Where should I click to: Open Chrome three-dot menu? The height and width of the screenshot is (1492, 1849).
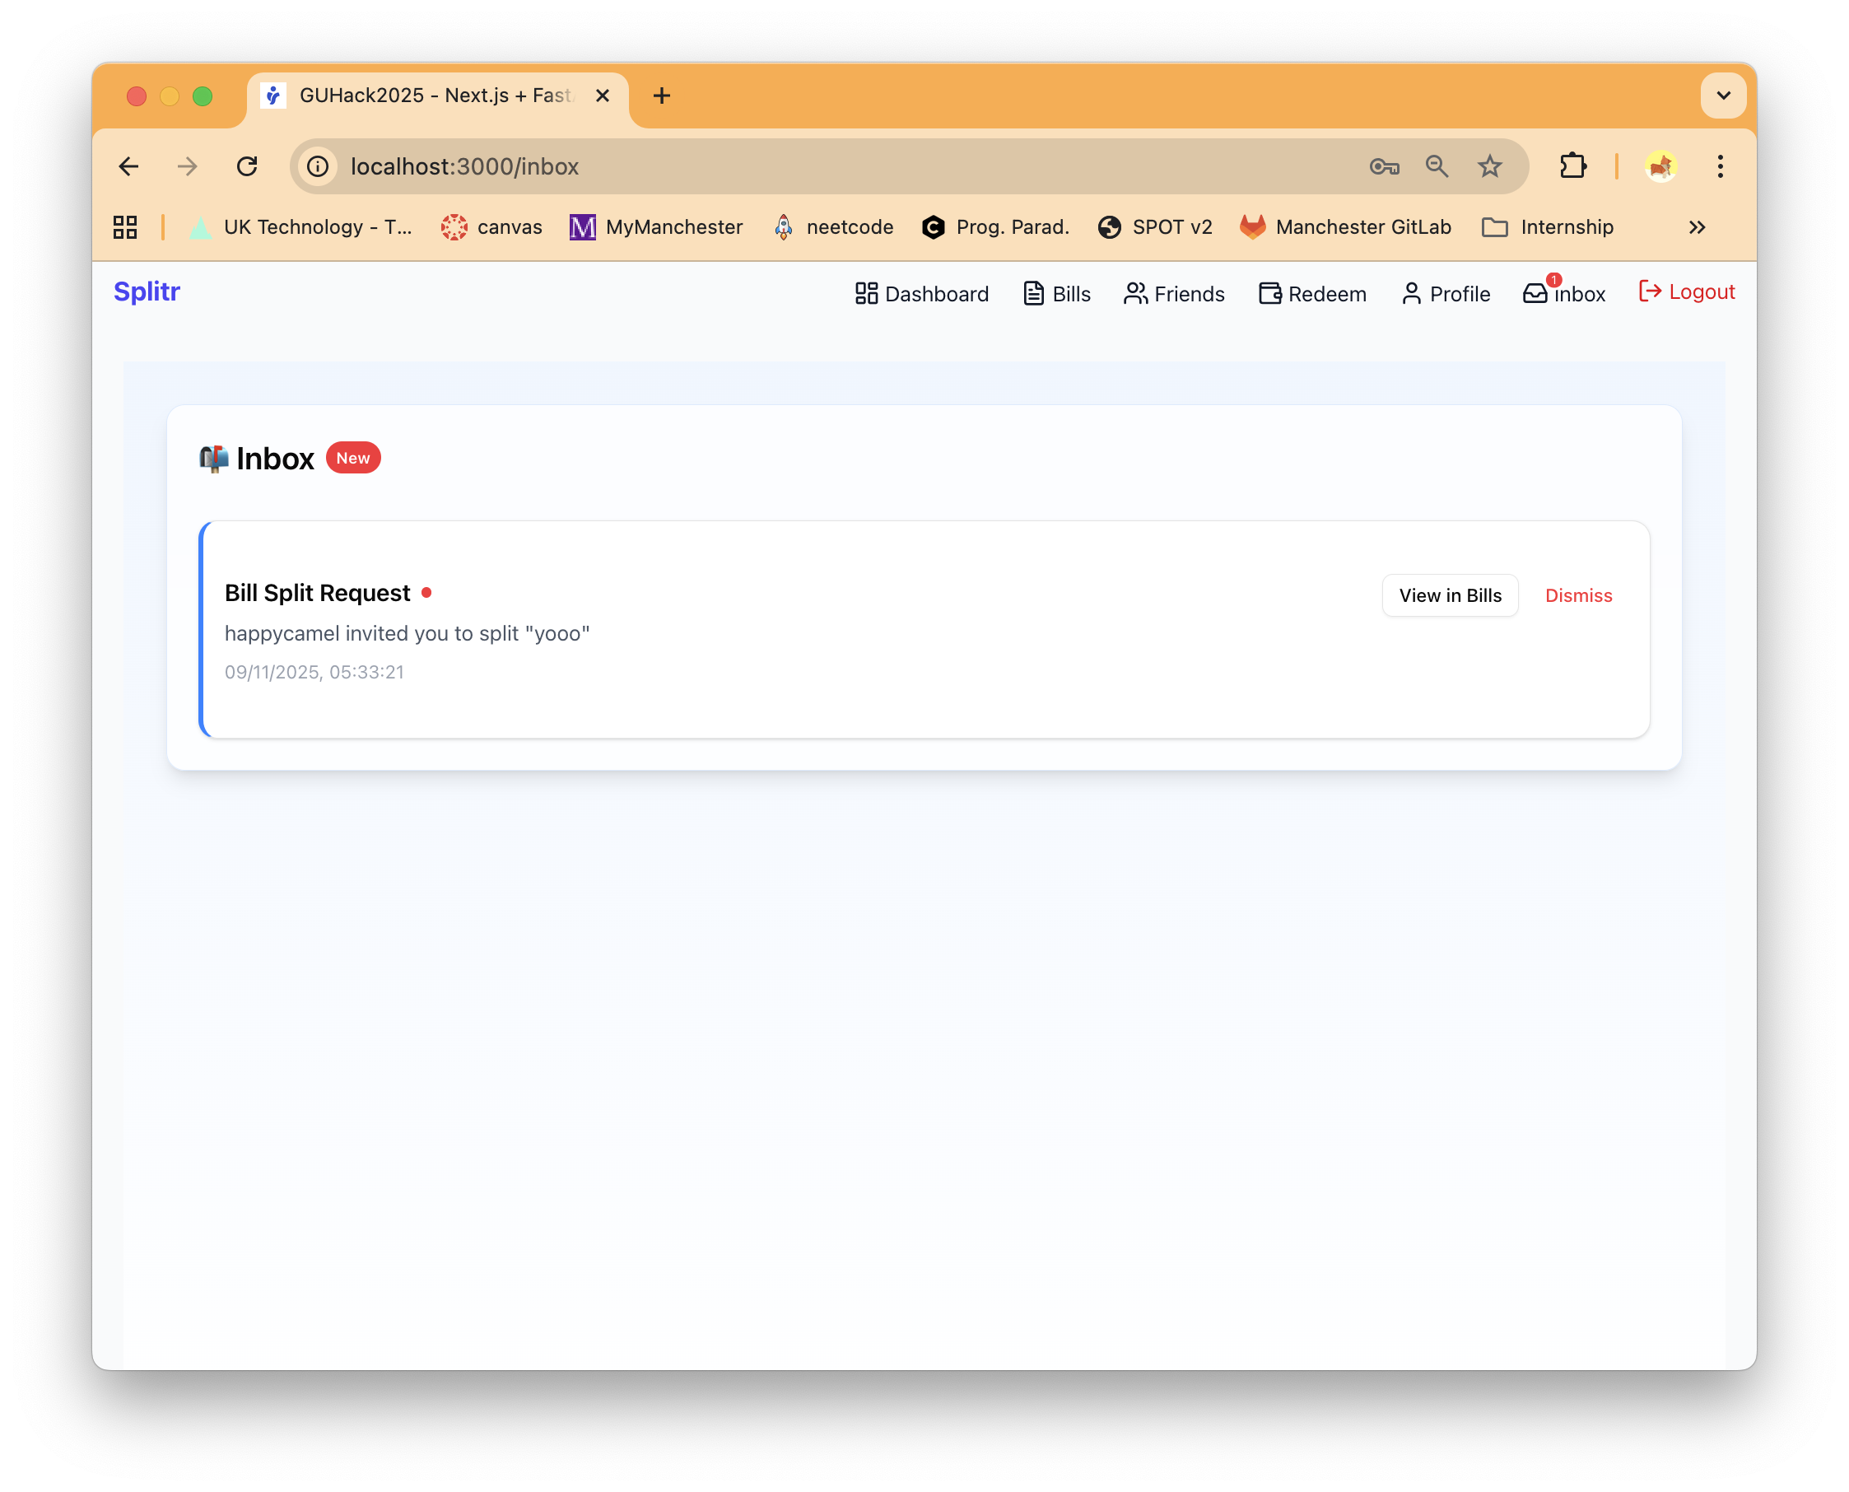pyautogui.click(x=1720, y=166)
